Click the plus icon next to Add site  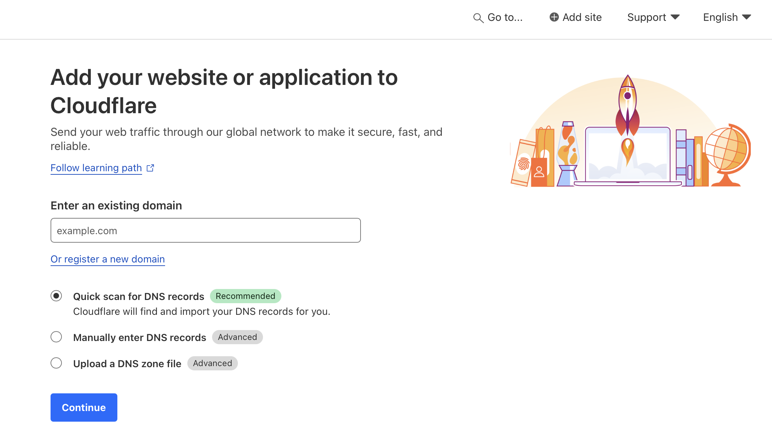click(x=554, y=17)
